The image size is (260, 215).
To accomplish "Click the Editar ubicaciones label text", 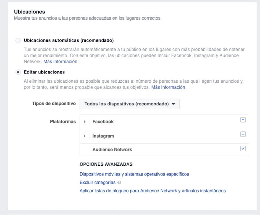I will [44, 72].
